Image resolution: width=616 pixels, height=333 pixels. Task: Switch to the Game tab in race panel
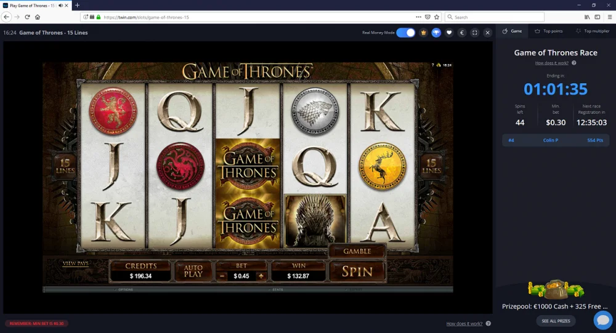tap(512, 31)
